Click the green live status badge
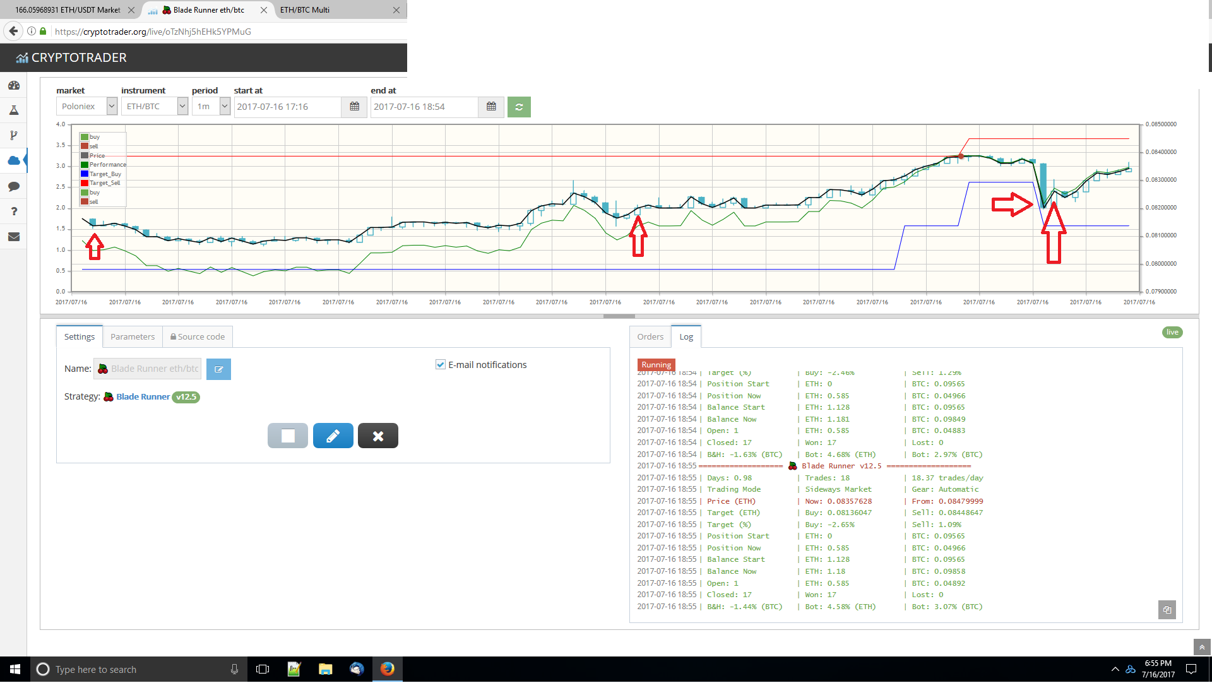 [x=1172, y=333]
